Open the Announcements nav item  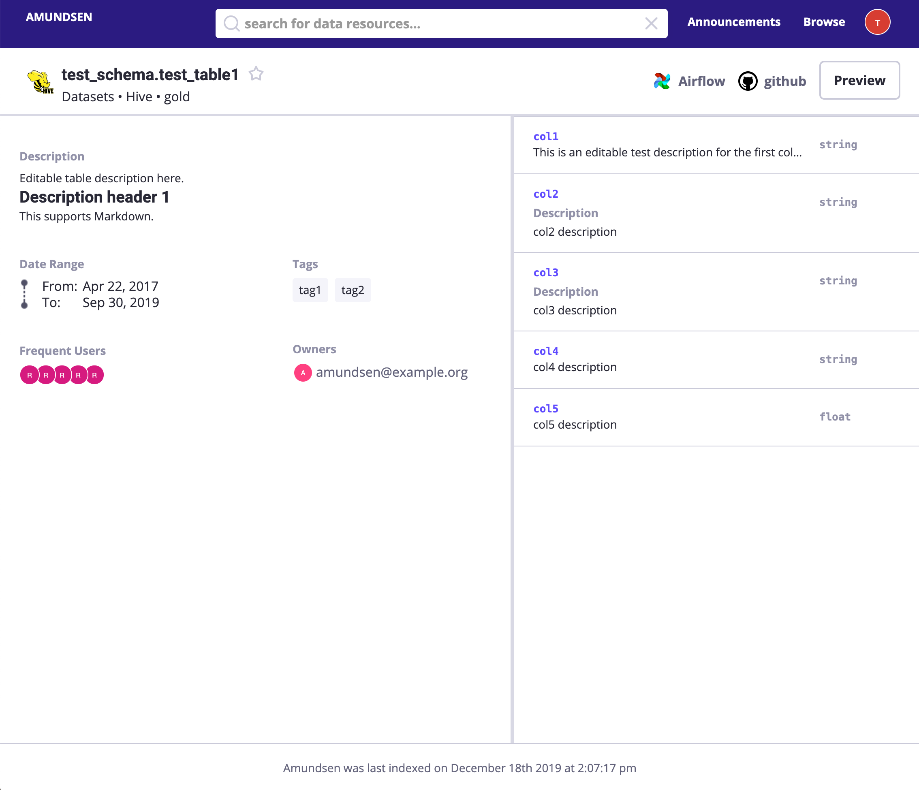pos(733,22)
